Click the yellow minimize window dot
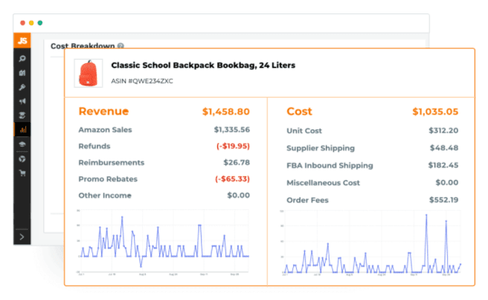 coord(31,23)
